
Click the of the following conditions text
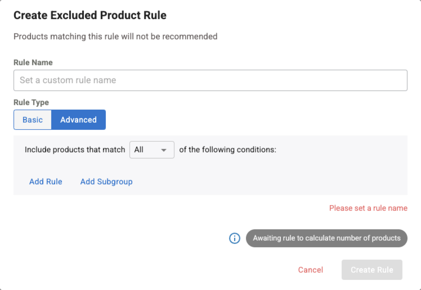click(228, 150)
